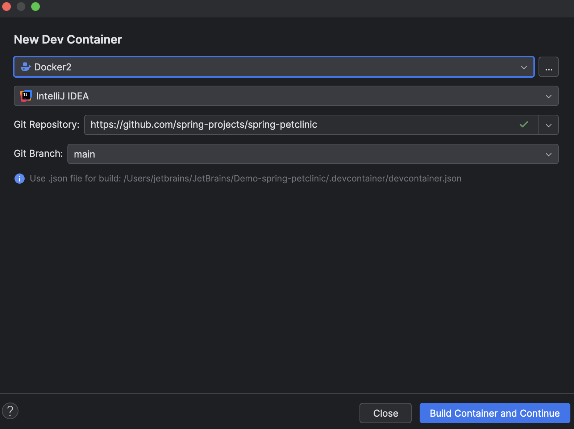
Task: Open the Git Repository history dropdown arrow
Action: 548,125
